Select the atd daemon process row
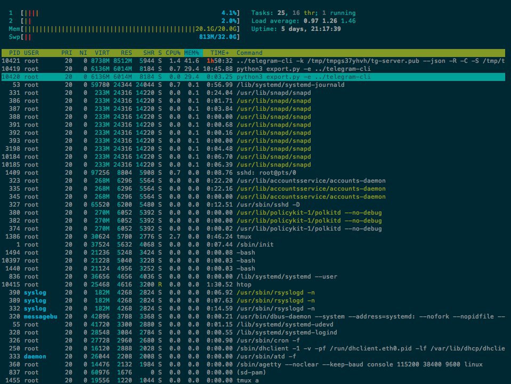 (x=253, y=356)
